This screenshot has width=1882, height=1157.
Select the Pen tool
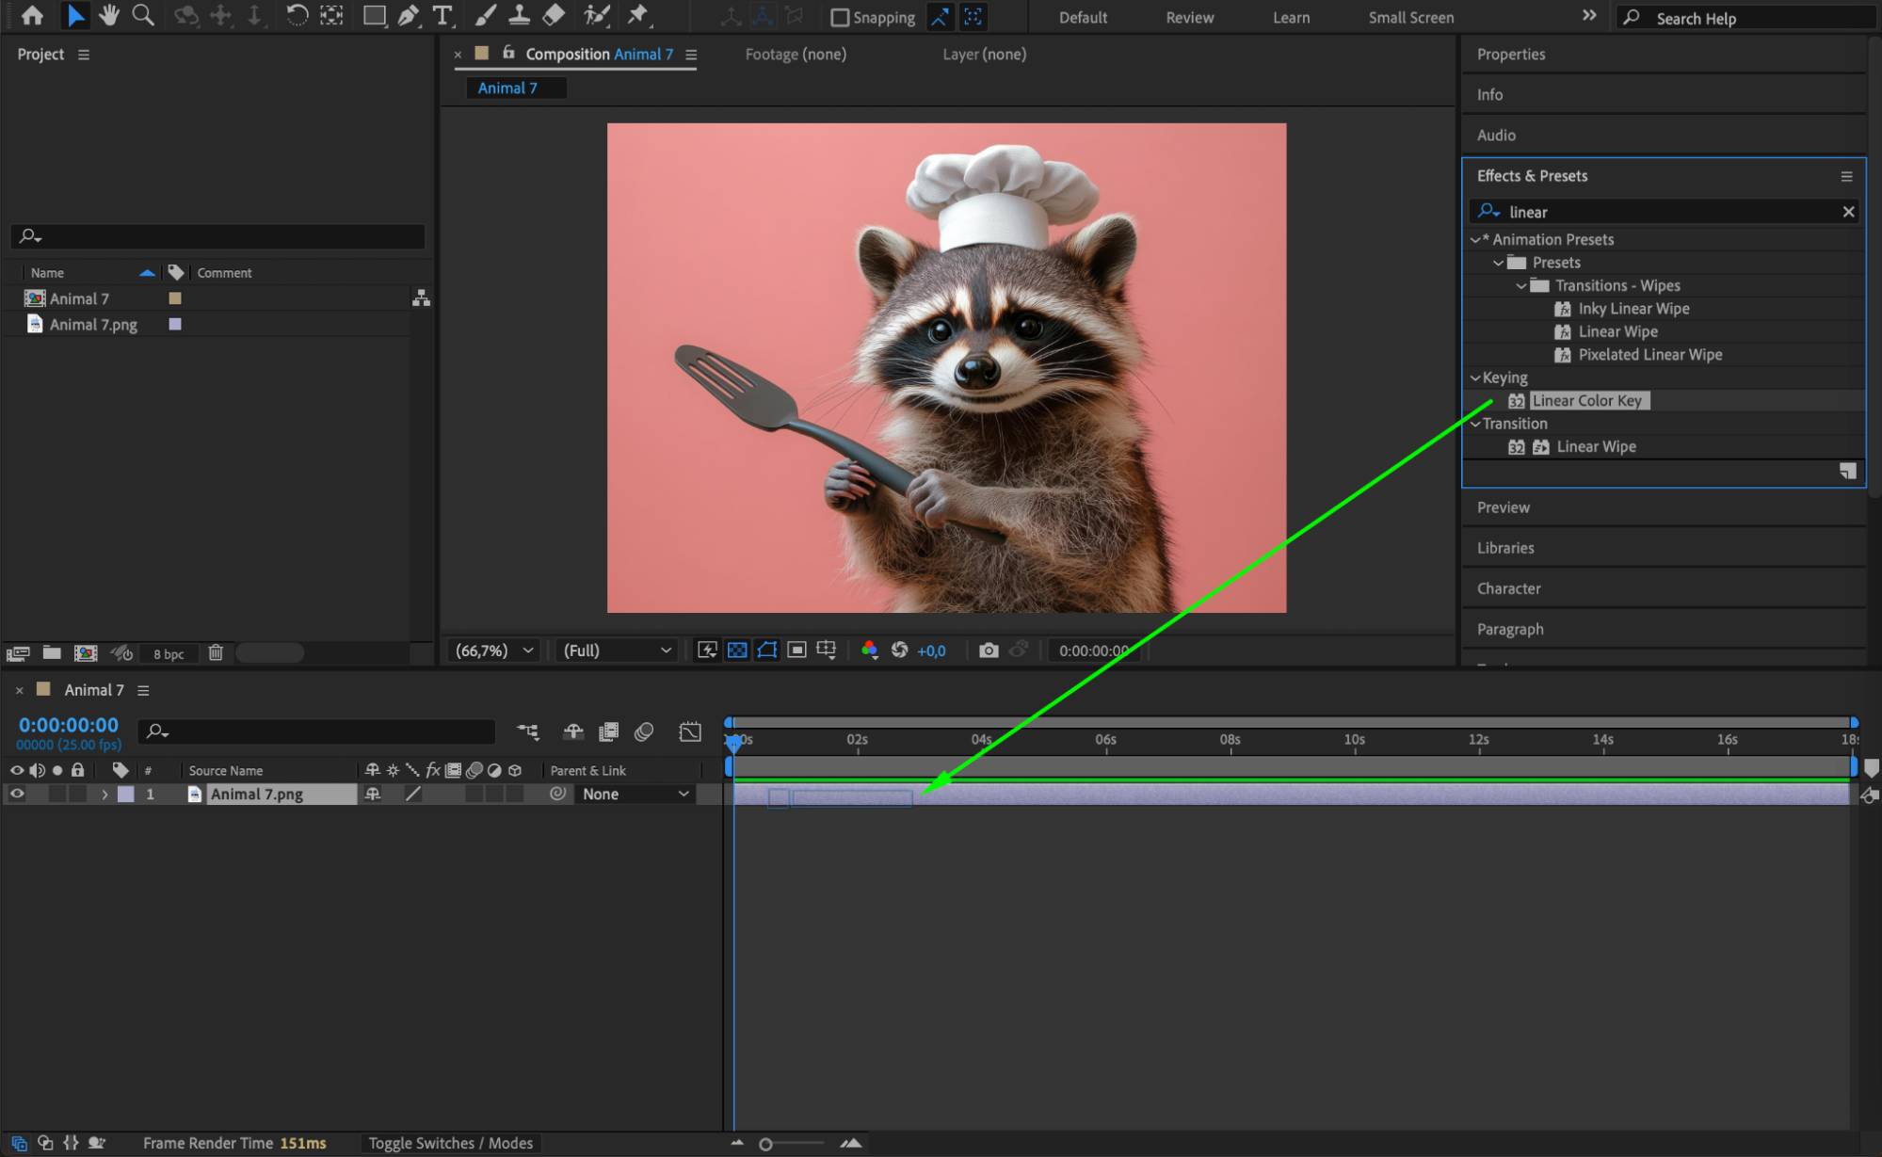(408, 15)
